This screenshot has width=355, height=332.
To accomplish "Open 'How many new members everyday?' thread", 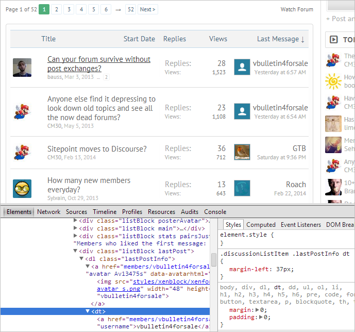I will tap(89, 185).
